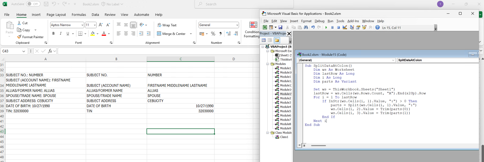The width and height of the screenshot is (484, 162).
Task: Click the yellow Fill Color button
Action: (93, 34)
